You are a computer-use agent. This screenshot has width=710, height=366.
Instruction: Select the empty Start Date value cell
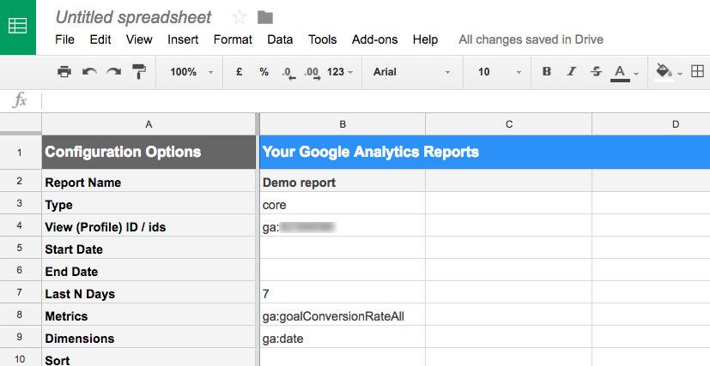pos(343,248)
